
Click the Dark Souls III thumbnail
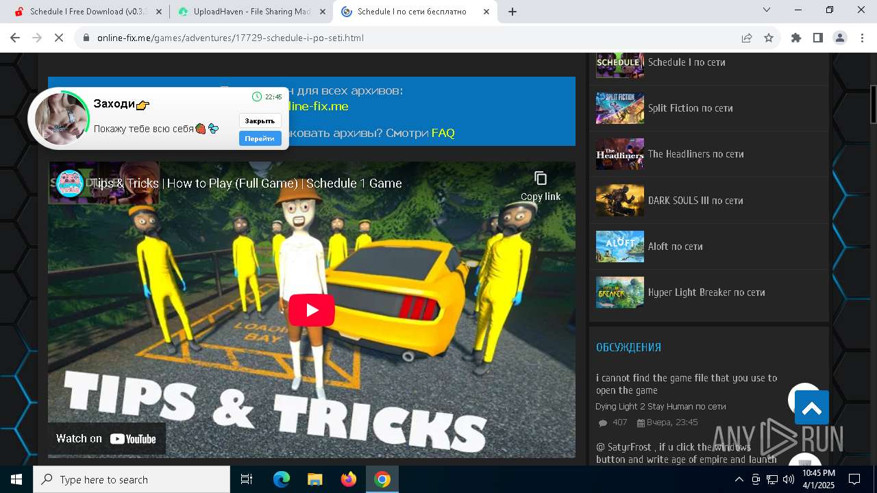[620, 201]
